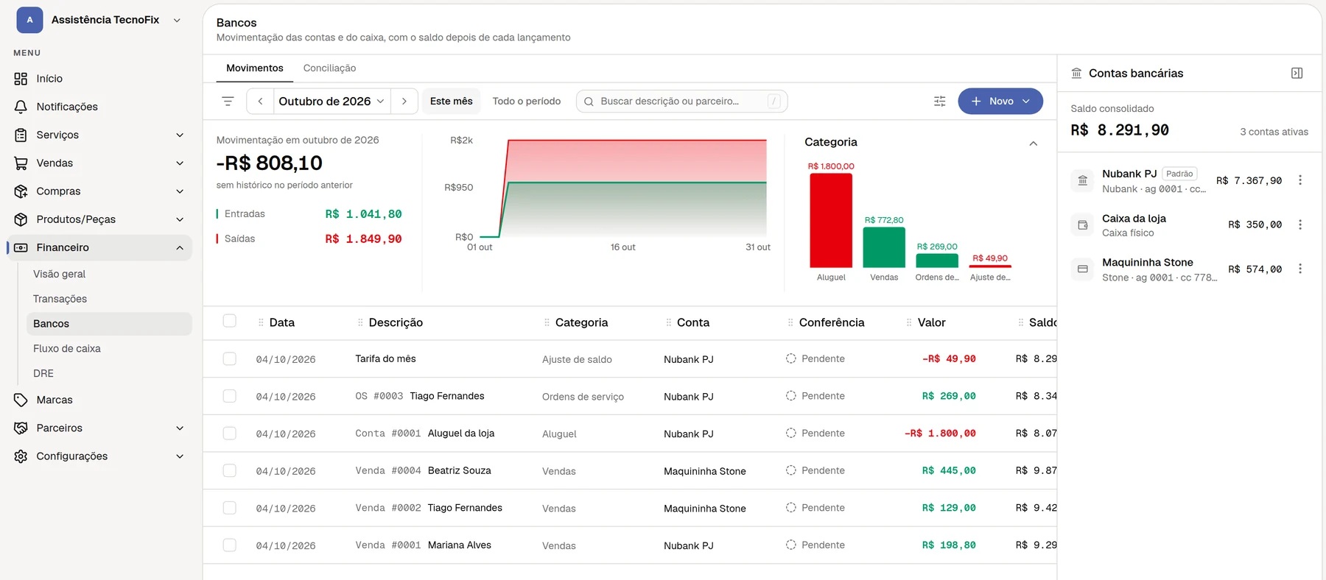Image resolution: width=1326 pixels, height=580 pixels.
Task: Choose Todo o período filter
Action: pos(527,102)
